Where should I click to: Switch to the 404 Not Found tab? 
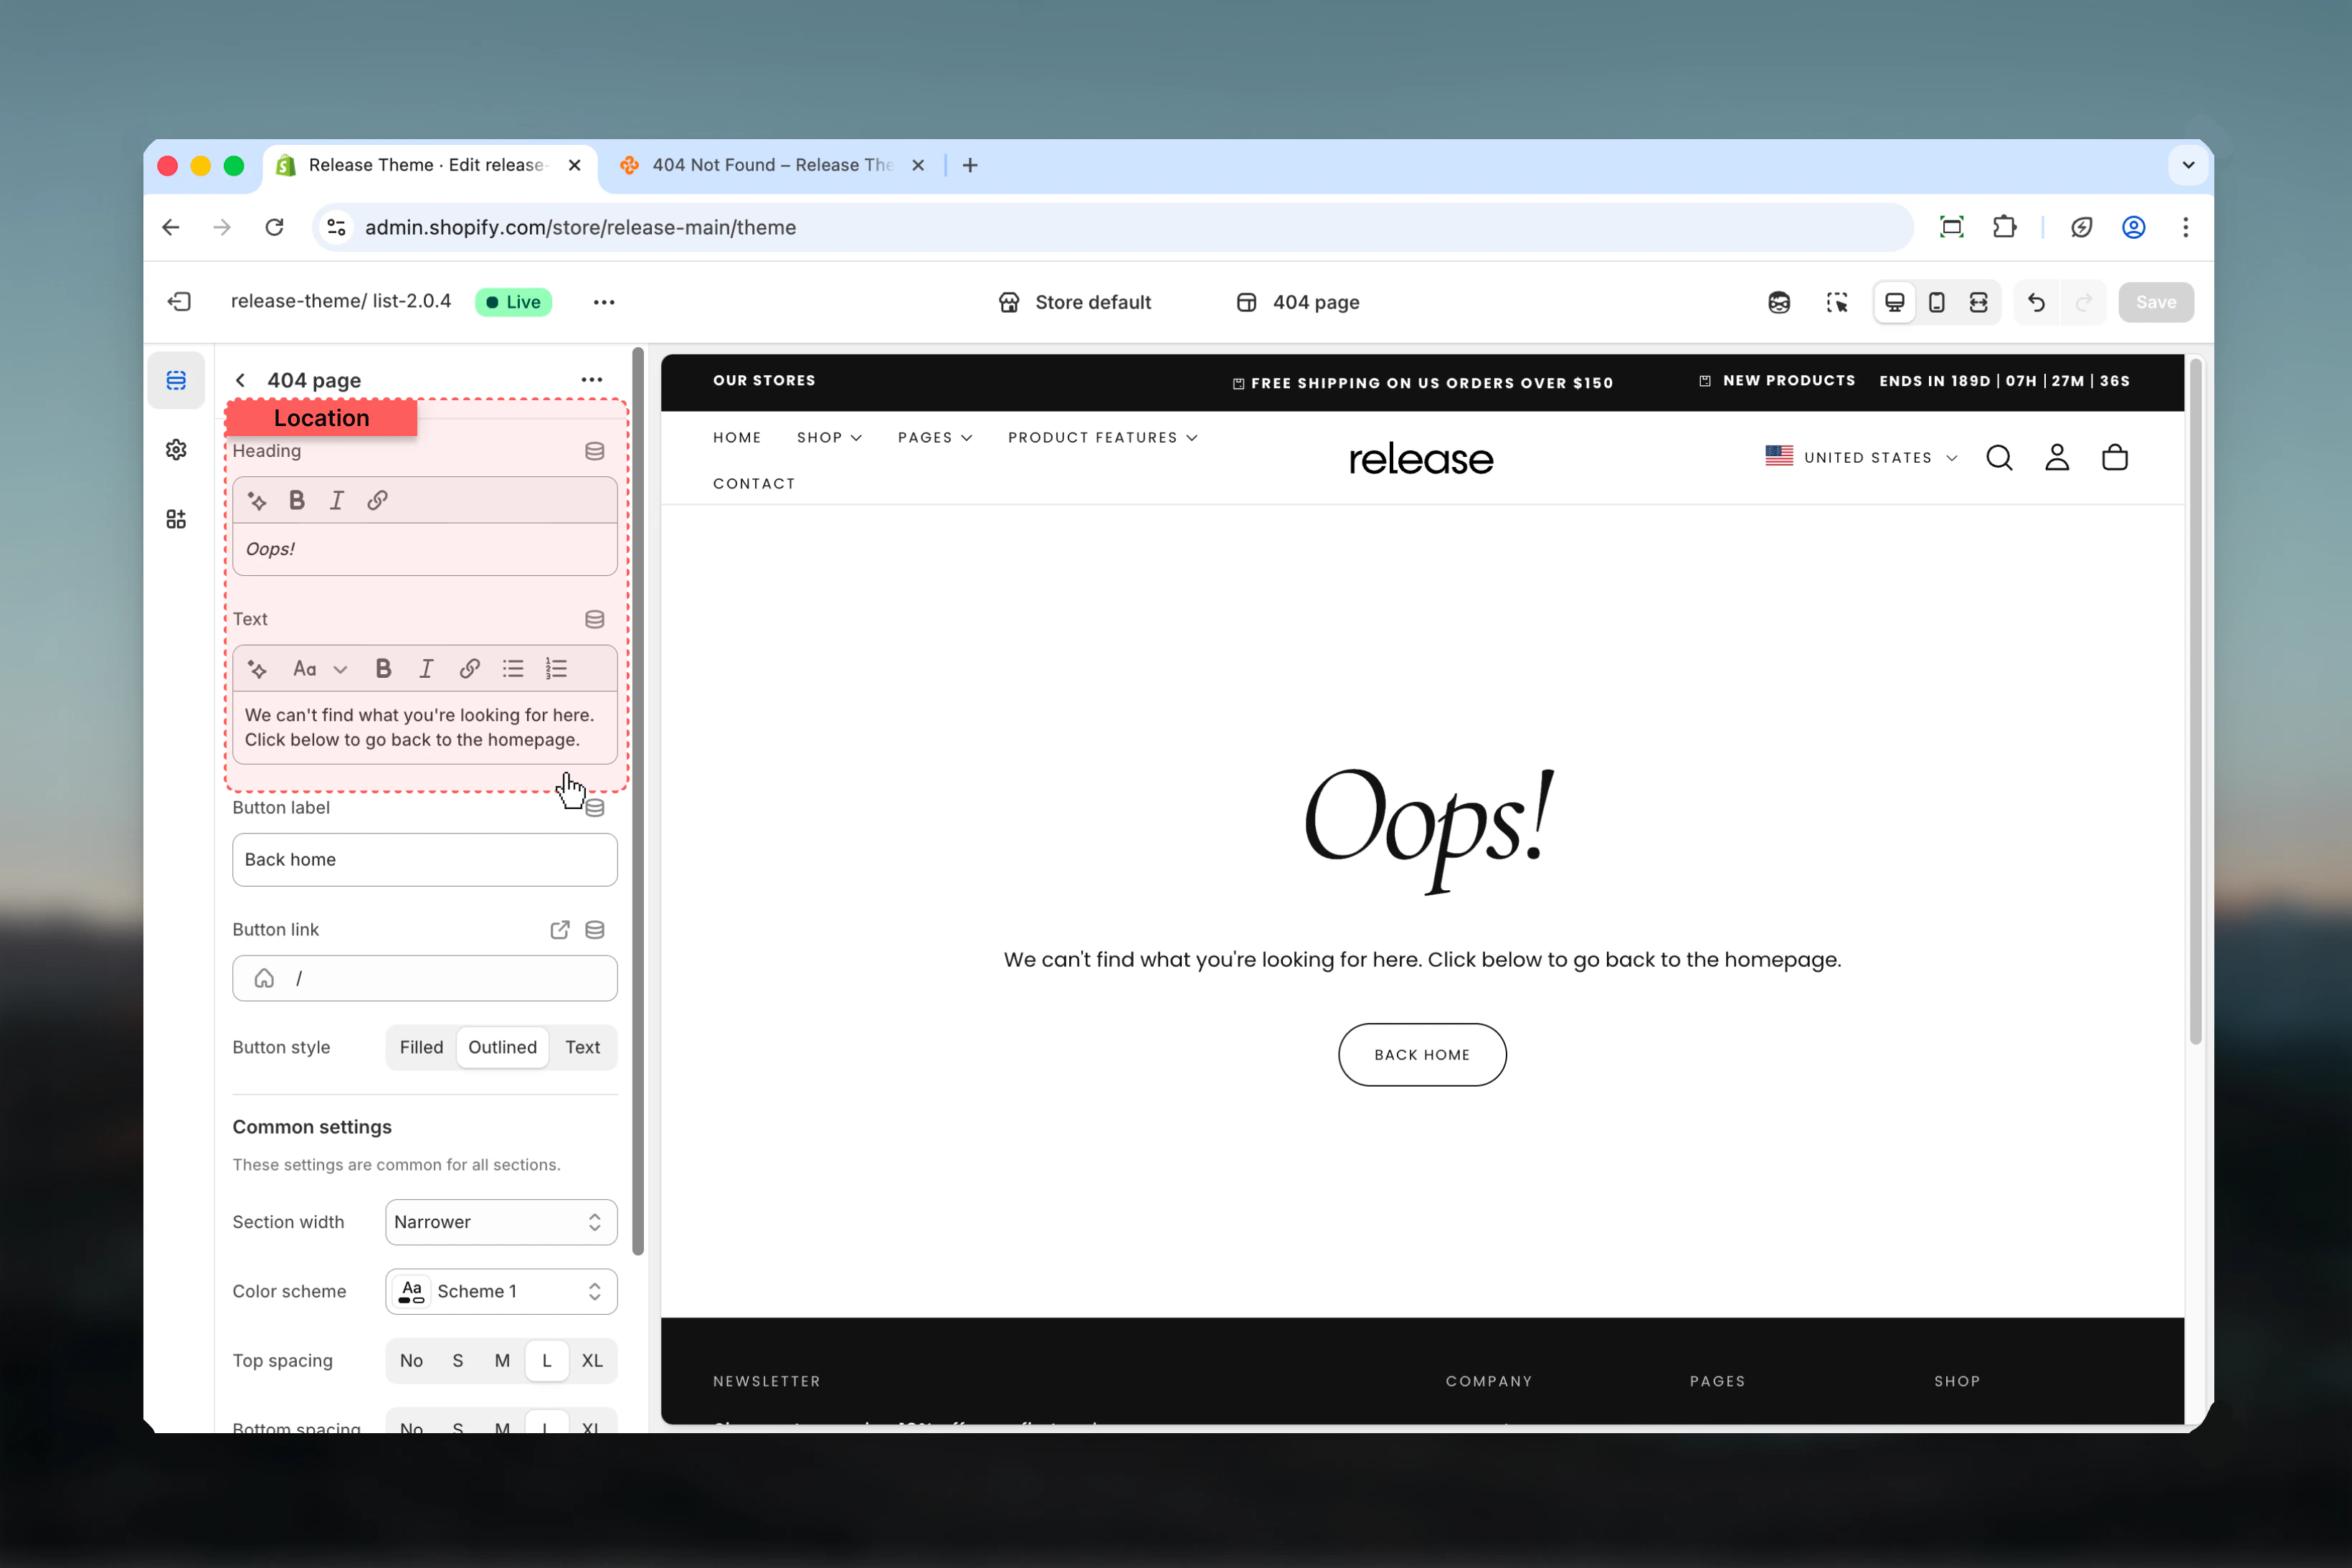[772, 165]
